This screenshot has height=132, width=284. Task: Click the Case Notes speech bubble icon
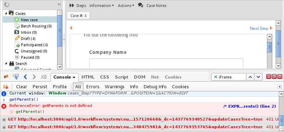pos(141,5)
